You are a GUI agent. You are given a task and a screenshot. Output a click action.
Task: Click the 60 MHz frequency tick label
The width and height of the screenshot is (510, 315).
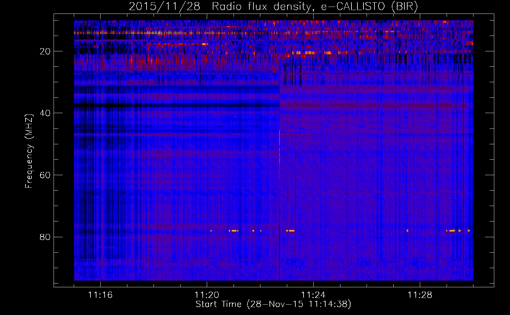45,175
